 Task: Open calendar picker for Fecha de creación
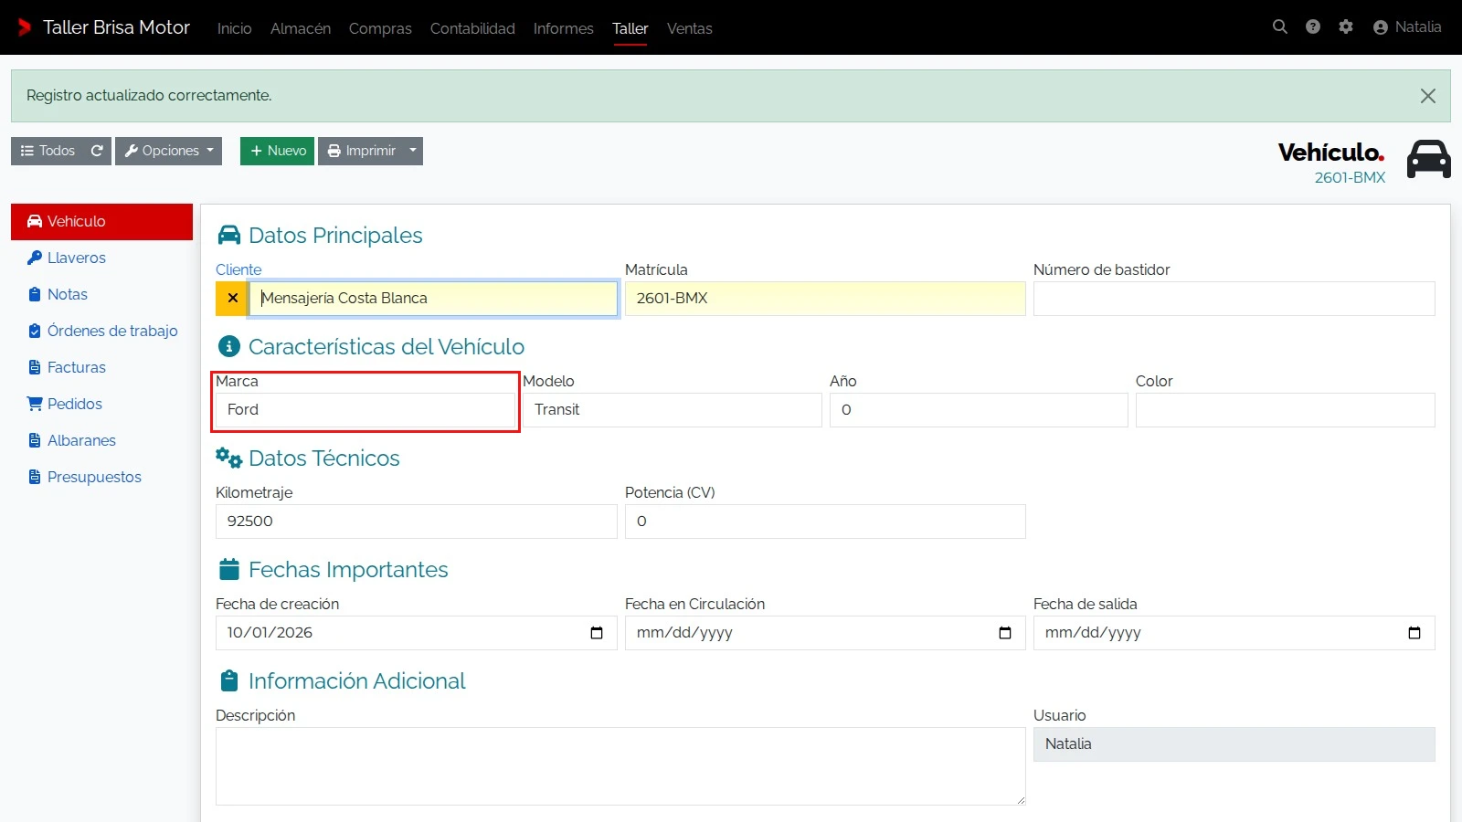(x=597, y=633)
